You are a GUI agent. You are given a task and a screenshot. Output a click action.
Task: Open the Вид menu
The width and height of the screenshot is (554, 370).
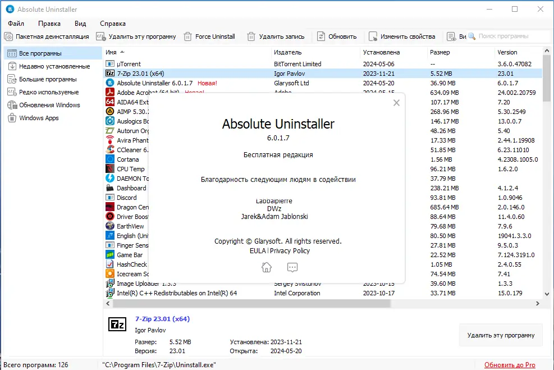click(80, 24)
